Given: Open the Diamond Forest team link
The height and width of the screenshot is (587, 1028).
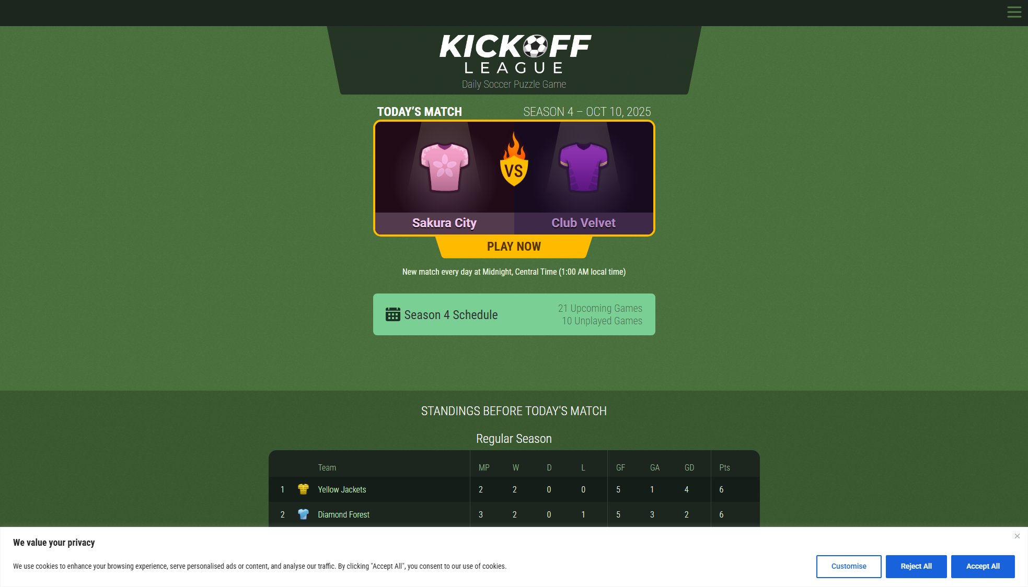Looking at the screenshot, I should click(x=343, y=515).
